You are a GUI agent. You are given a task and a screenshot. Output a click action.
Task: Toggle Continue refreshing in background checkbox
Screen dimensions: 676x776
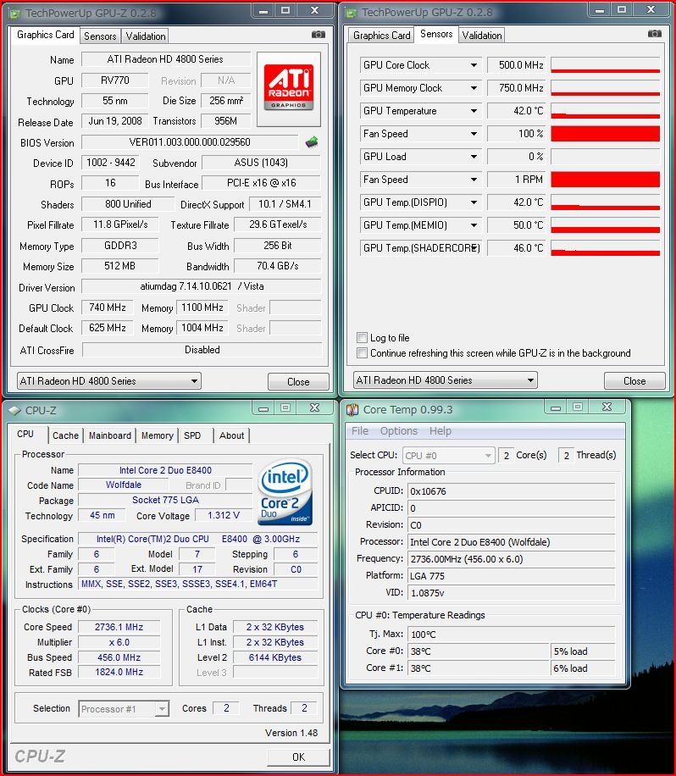(362, 353)
